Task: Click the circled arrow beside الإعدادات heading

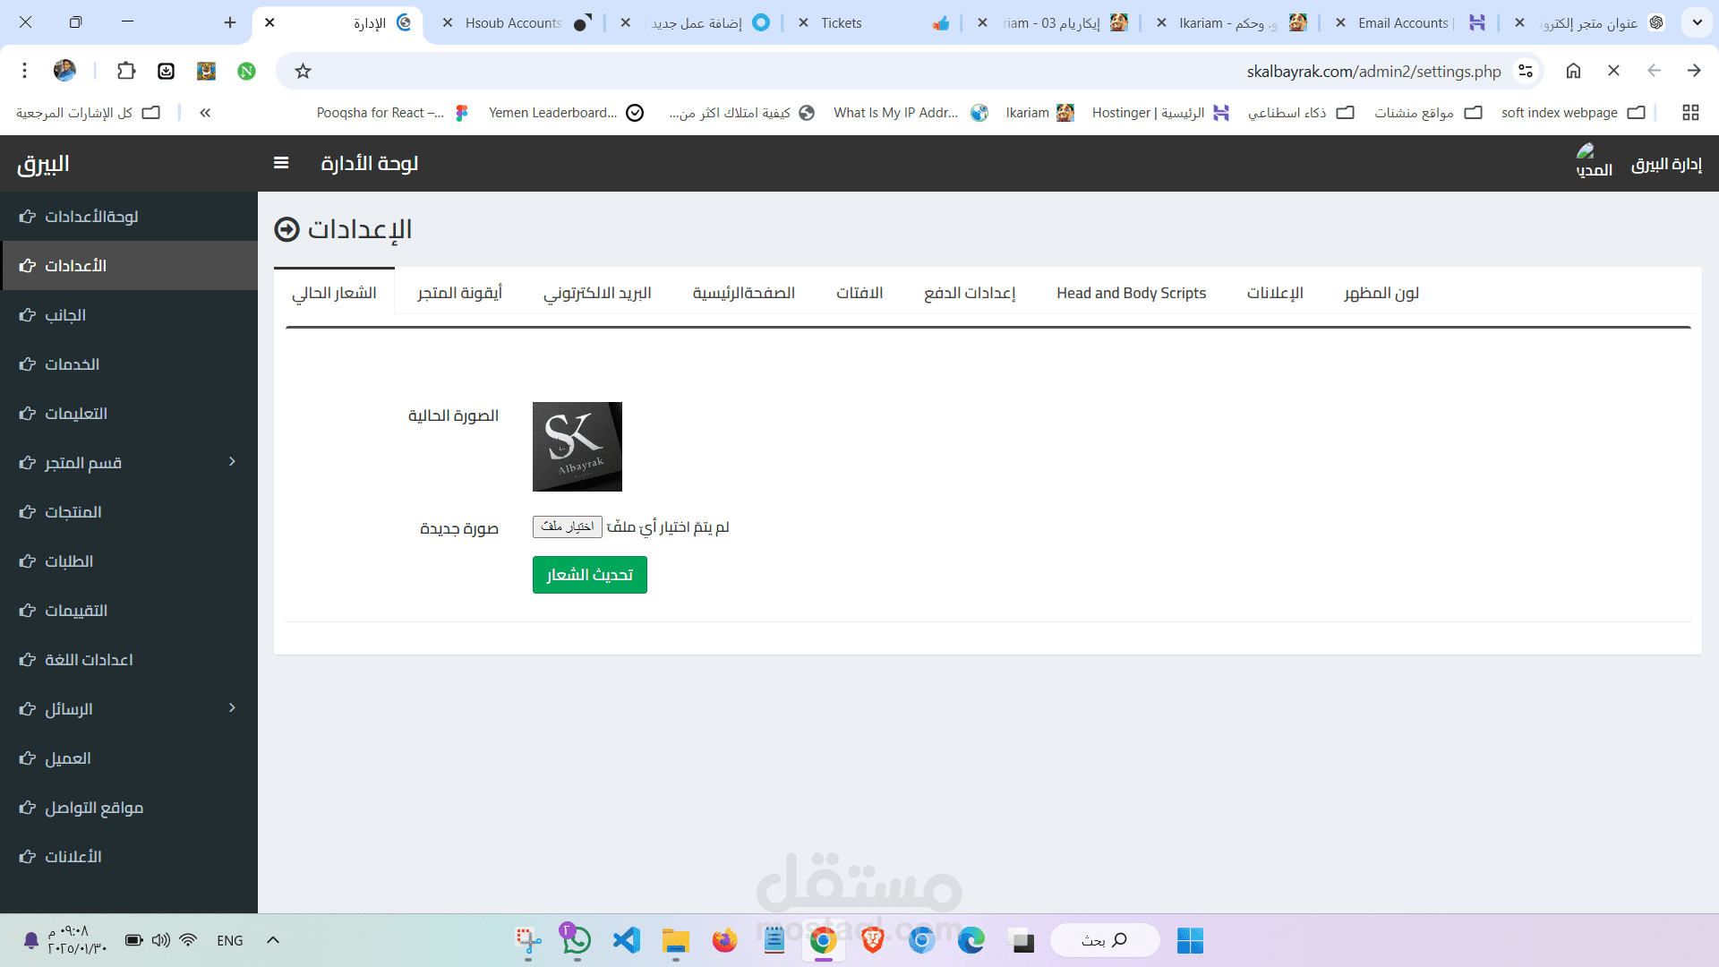Action: coord(286,229)
